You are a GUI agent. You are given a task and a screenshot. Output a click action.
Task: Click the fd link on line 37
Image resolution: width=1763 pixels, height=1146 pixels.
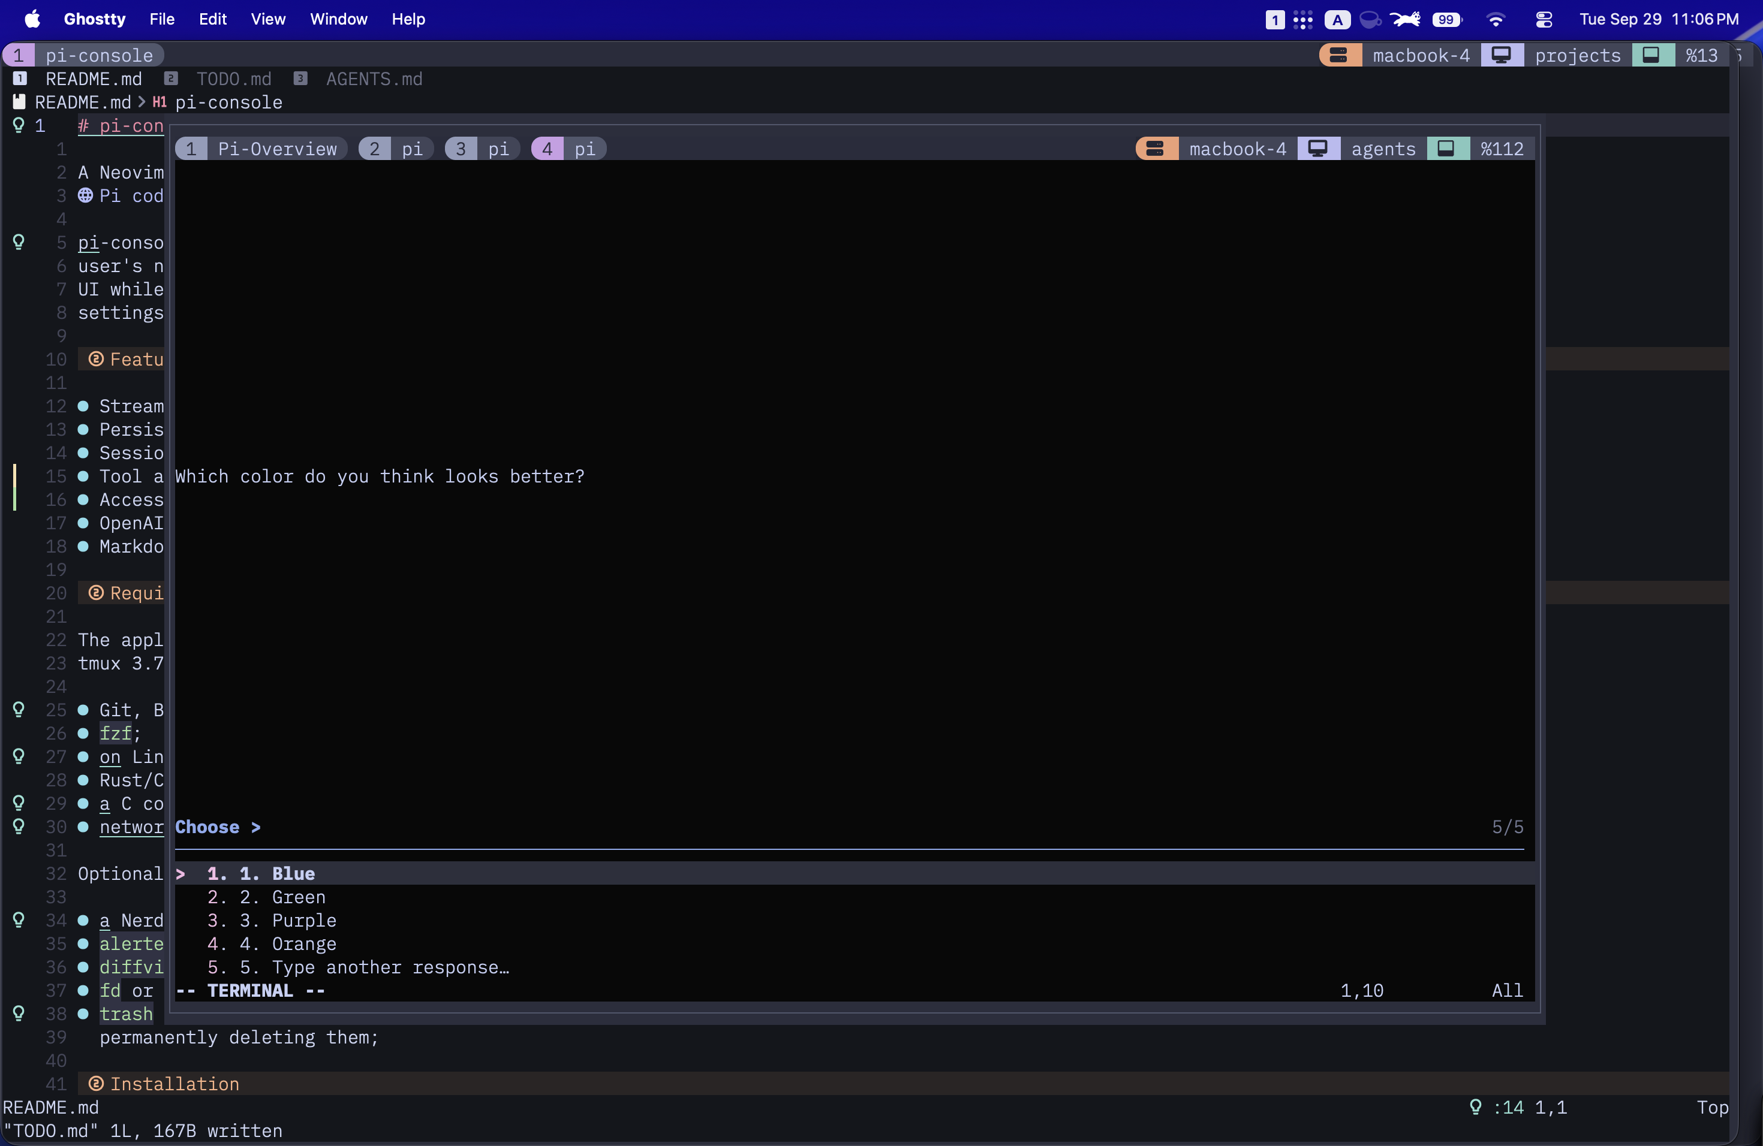pyautogui.click(x=110, y=991)
